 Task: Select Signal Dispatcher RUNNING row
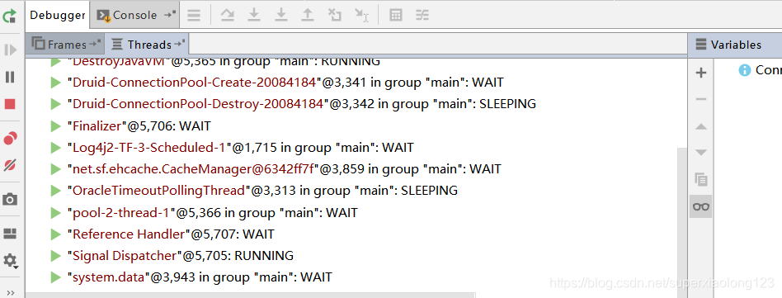click(181, 256)
